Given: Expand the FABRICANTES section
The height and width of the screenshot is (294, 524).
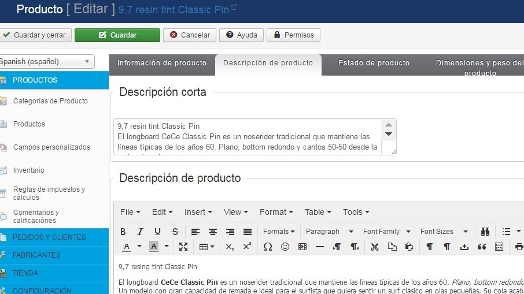Looking at the screenshot, I should pos(54,255).
